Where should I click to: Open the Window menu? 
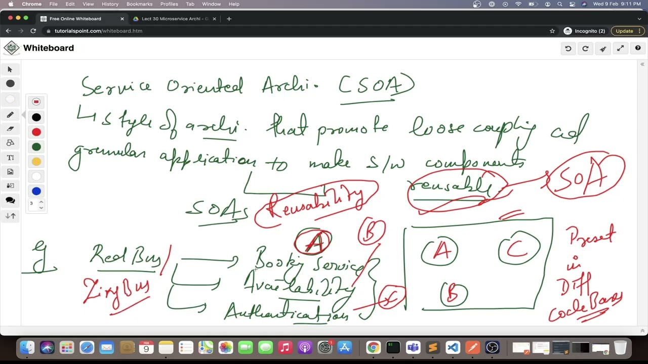tap(211, 4)
